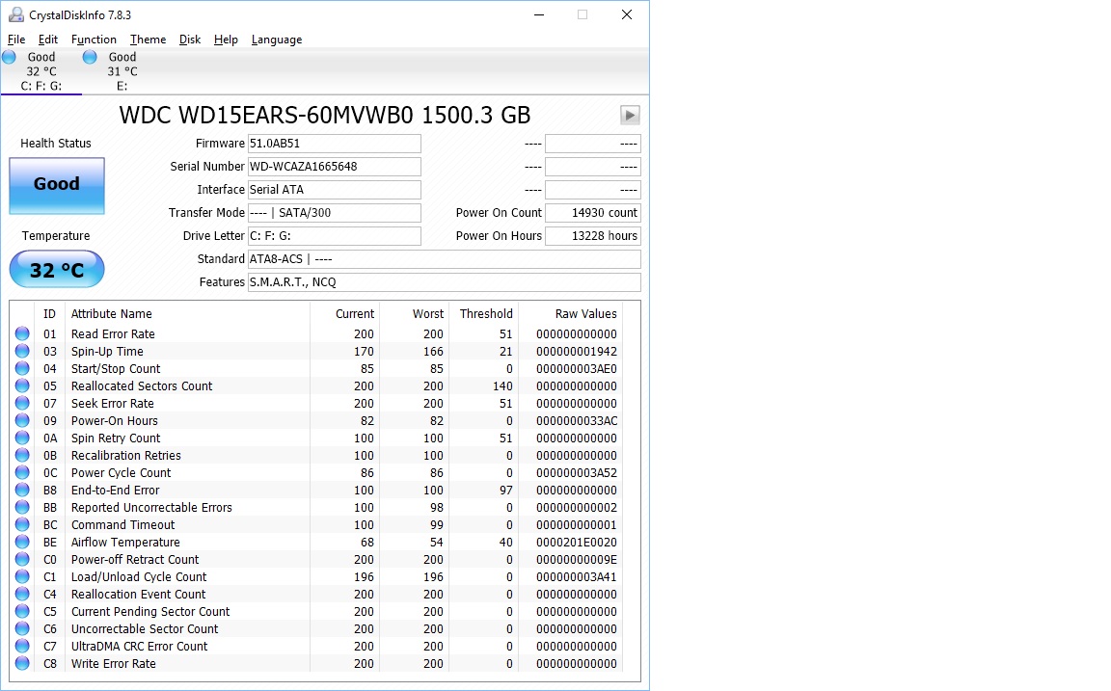The width and height of the screenshot is (1111, 691).
Task: Open the File menu
Action: pyautogui.click(x=16, y=40)
